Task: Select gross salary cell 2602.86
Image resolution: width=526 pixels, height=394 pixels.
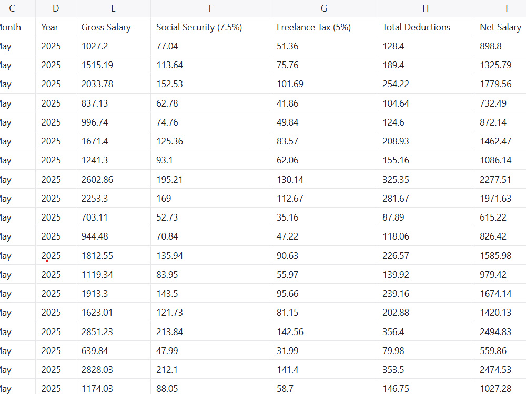Action: (x=114, y=179)
